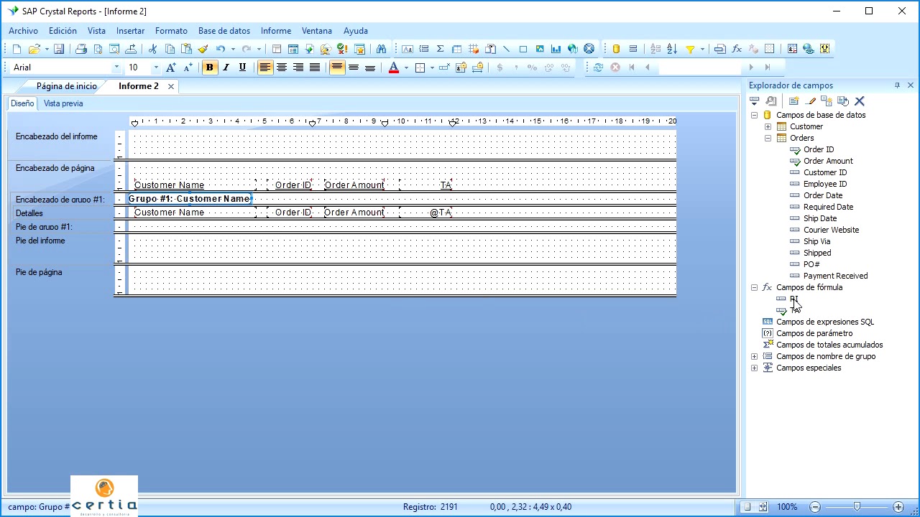Cut the selection with the scissors icon

coord(152,49)
